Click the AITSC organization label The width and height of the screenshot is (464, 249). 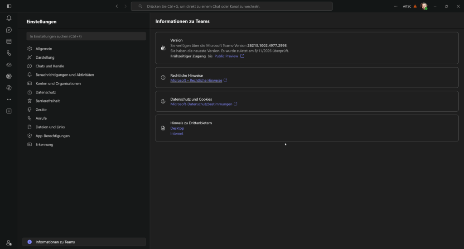point(407,6)
